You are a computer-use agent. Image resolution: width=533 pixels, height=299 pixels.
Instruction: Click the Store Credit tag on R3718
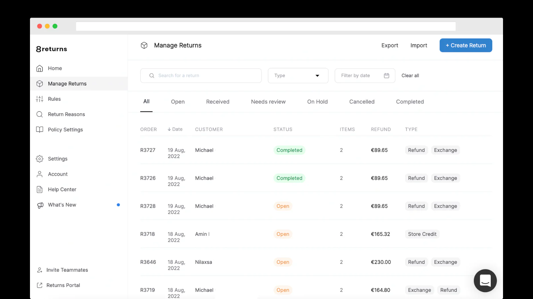click(422, 234)
